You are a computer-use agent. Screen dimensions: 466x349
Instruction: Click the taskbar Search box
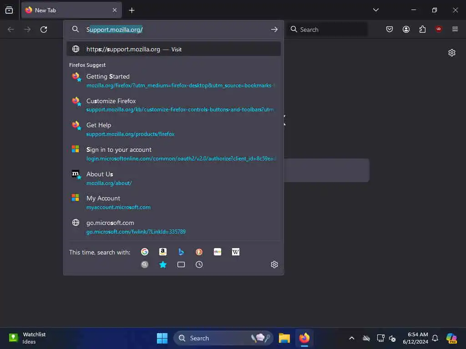223,338
